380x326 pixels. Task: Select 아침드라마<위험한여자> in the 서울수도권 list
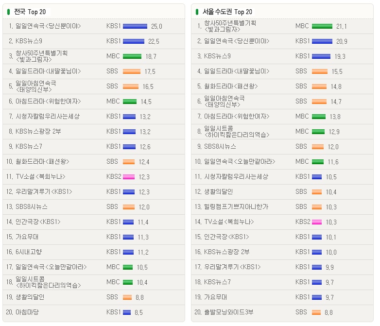coord(237,116)
